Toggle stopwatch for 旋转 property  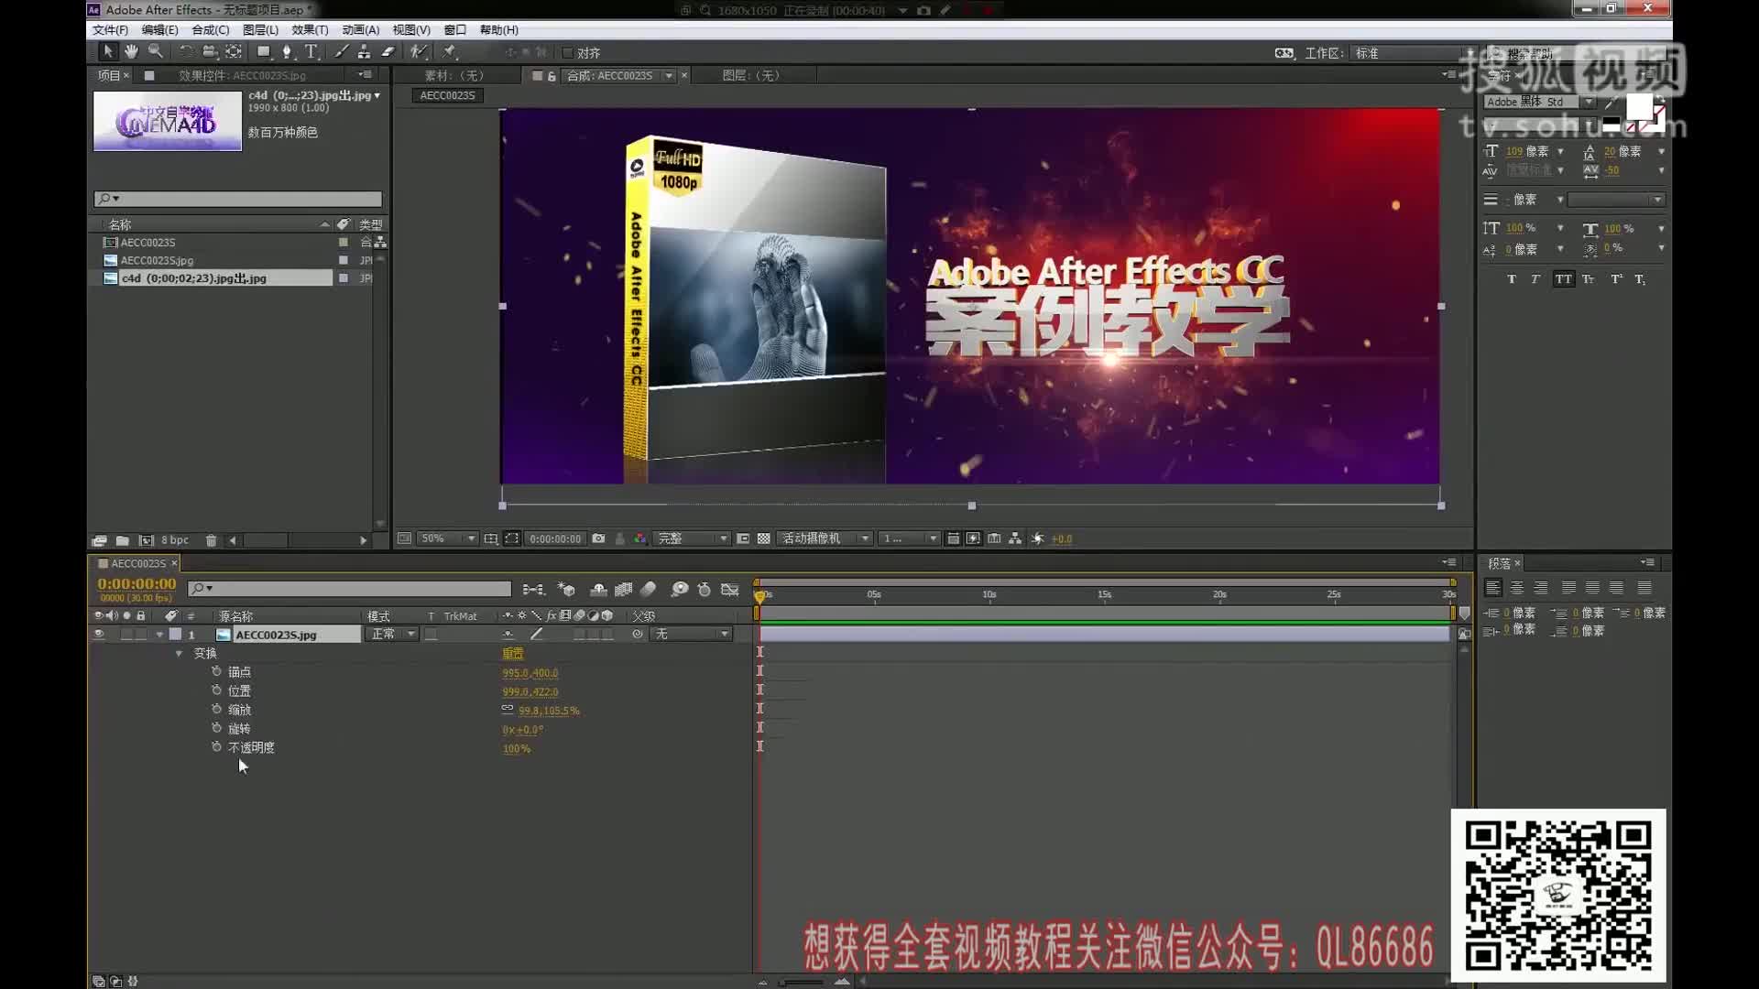pyautogui.click(x=216, y=728)
